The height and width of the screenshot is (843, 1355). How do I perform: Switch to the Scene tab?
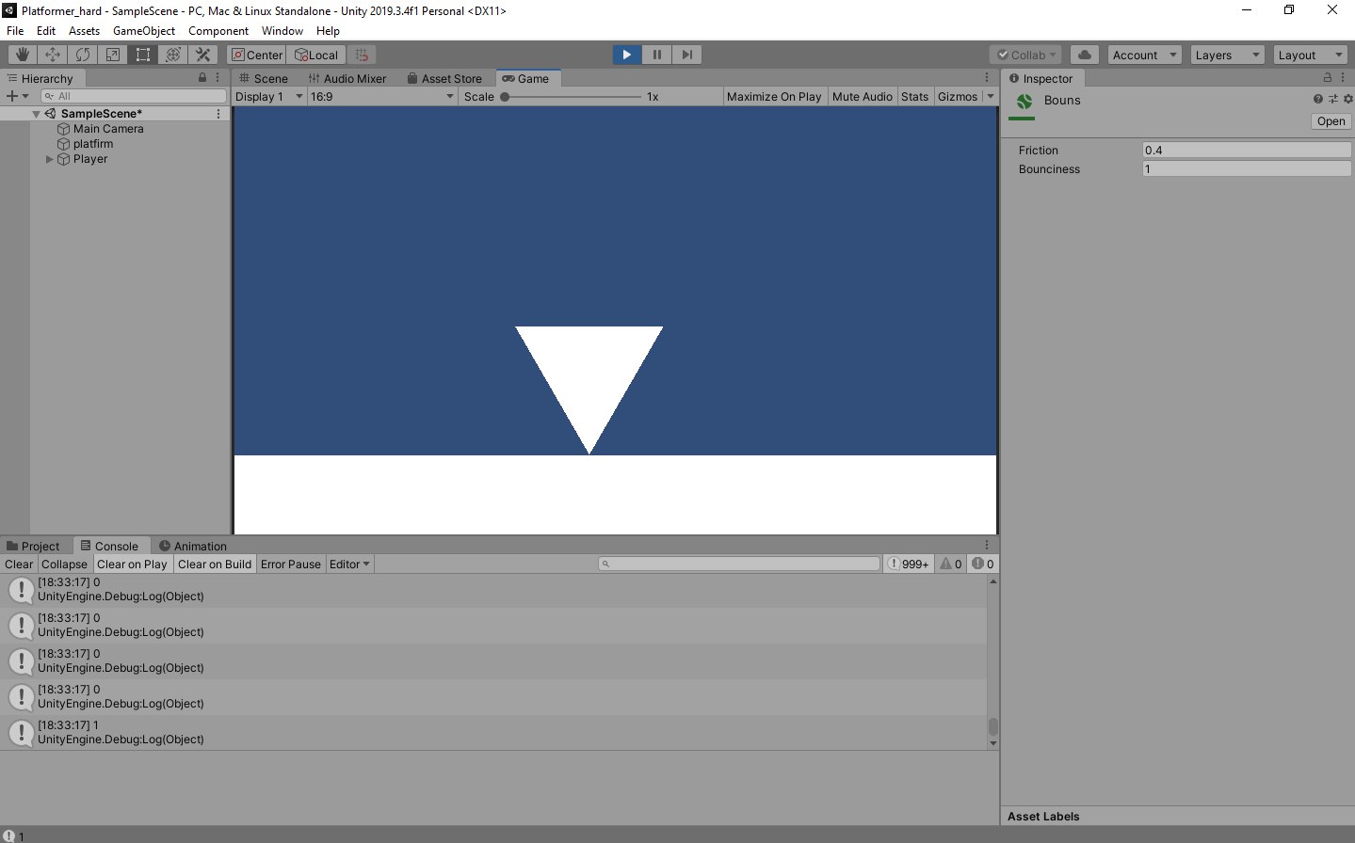264,78
